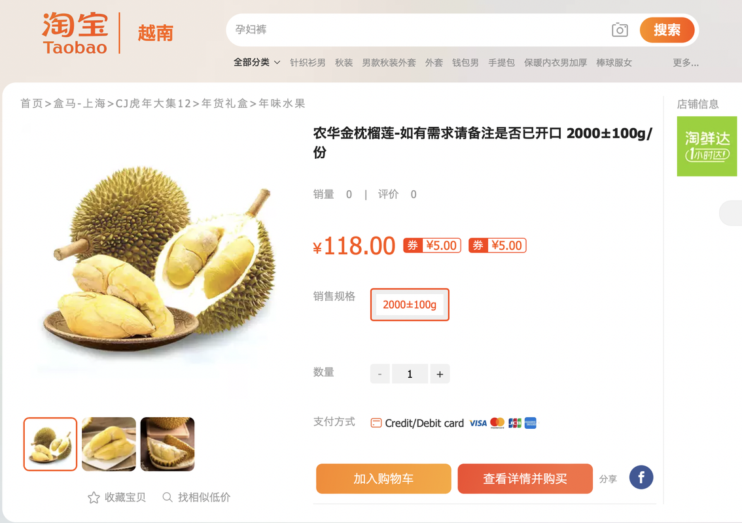Open the 针织衫男 keyword link
Image resolution: width=742 pixels, height=523 pixels.
tap(308, 62)
